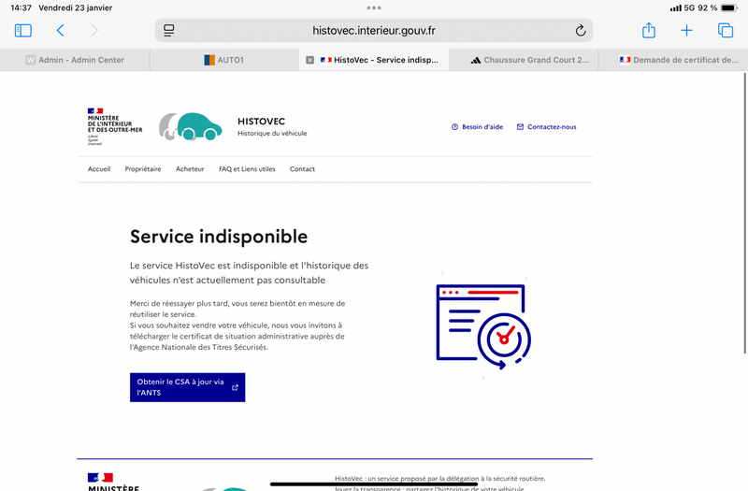Go back with the blue arrow
Viewport: 748px width, 491px height.
60,31
